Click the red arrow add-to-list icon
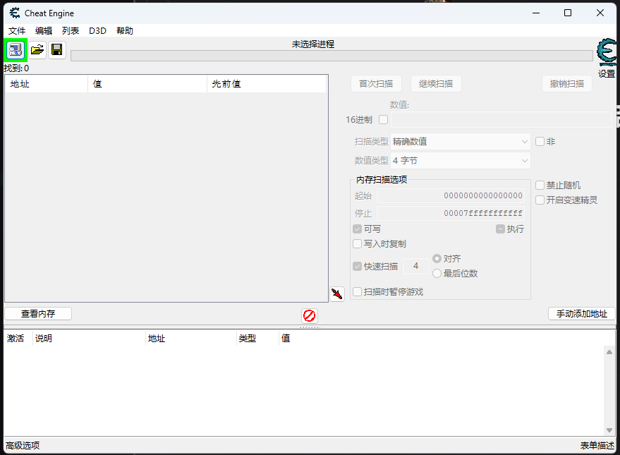620x455 pixels. (x=337, y=293)
